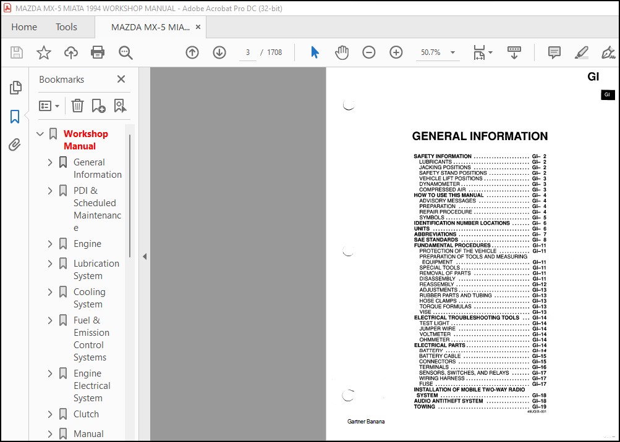620x442 pixels.
Task: Expand the Clutch bookmark
Action: pos(50,414)
